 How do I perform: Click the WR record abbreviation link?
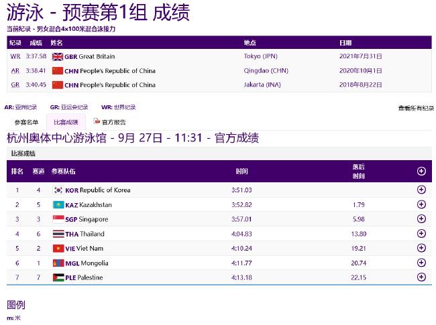click(15, 56)
